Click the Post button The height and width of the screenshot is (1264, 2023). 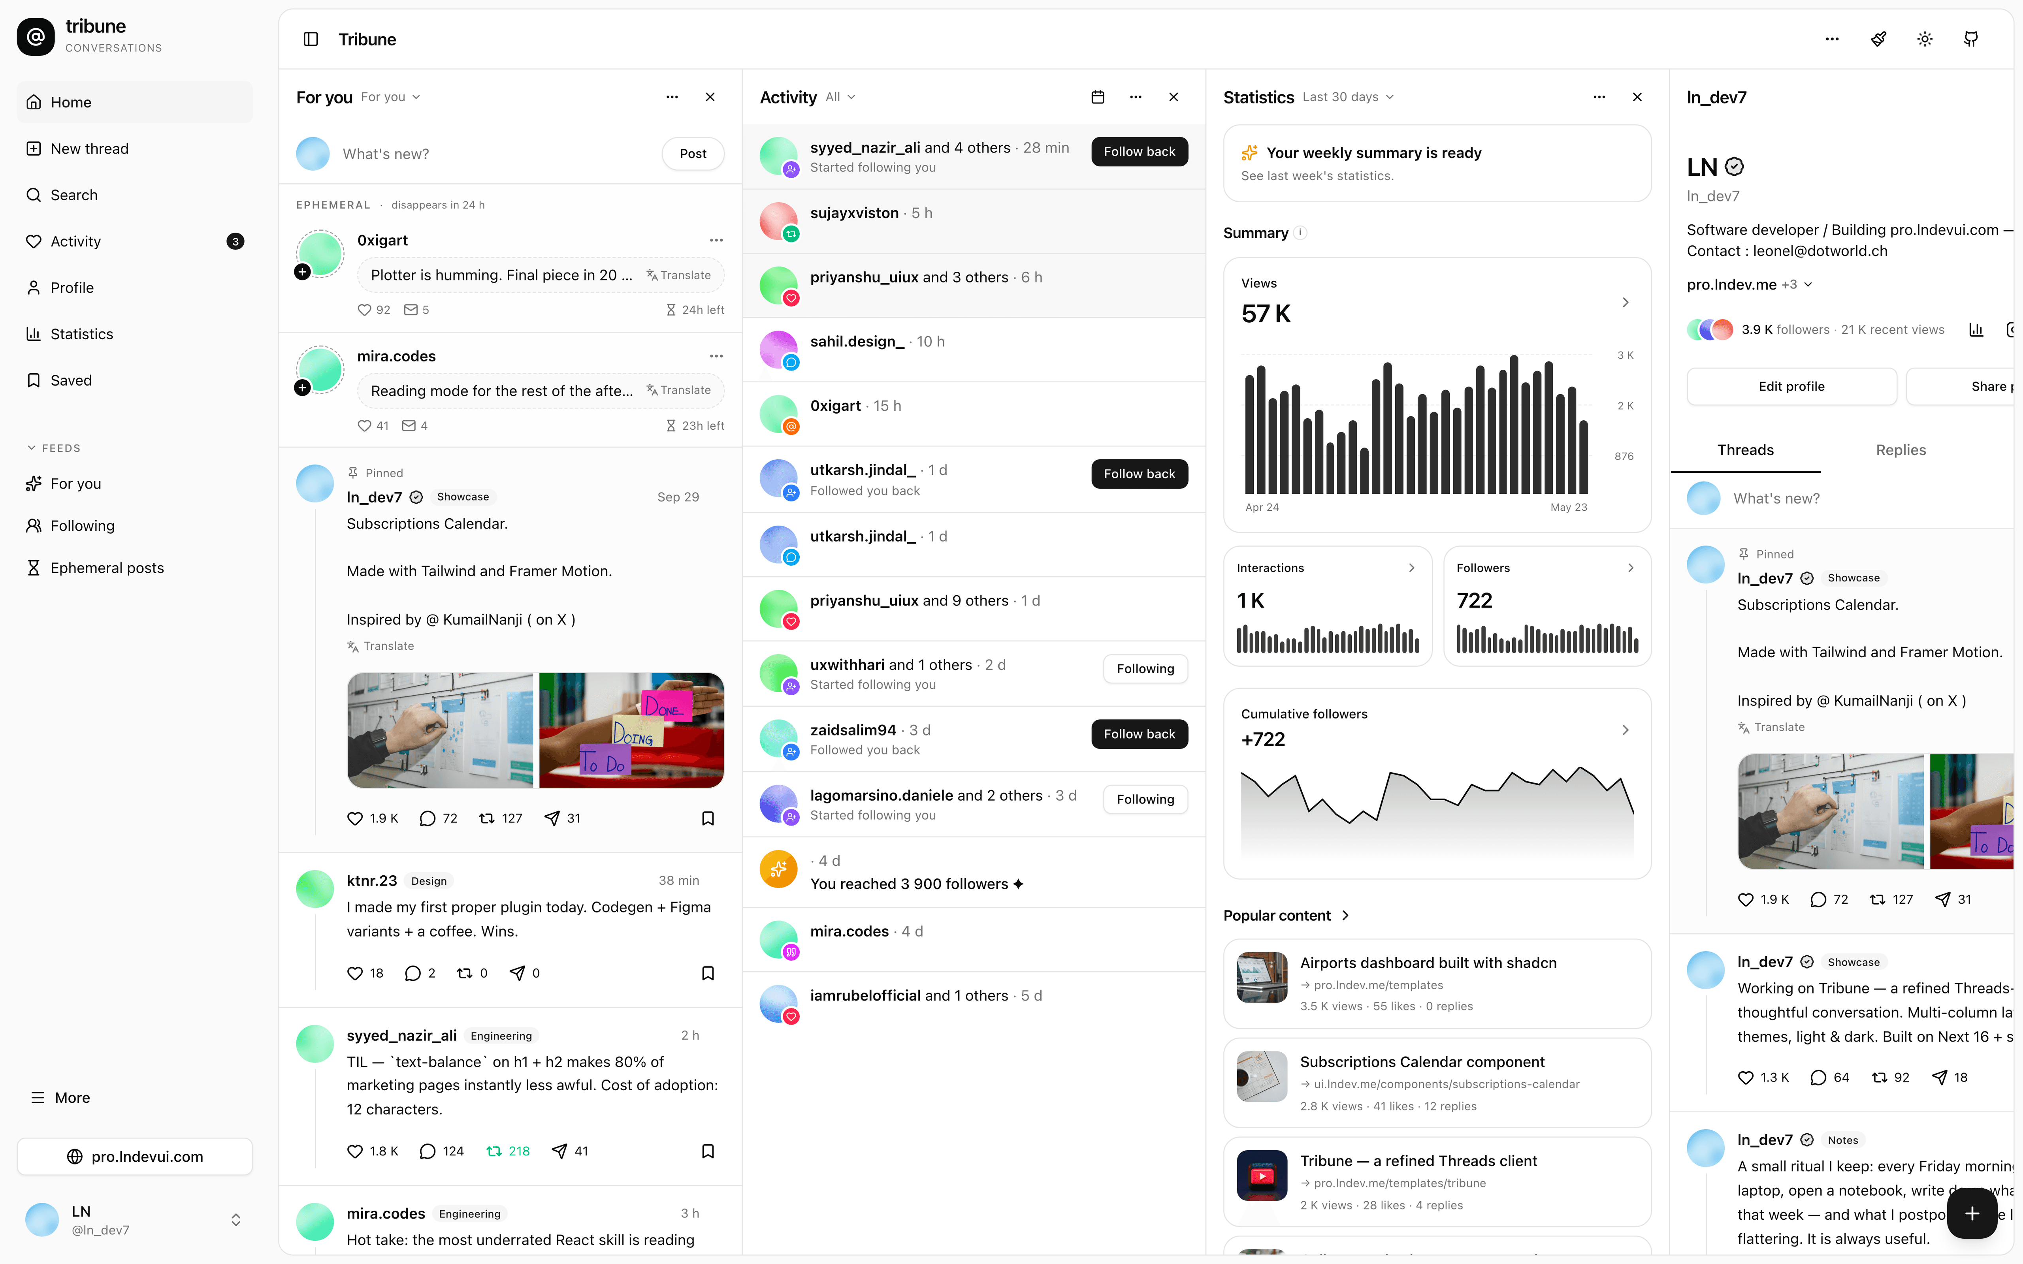pyautogui.click(x=693, y=154)
